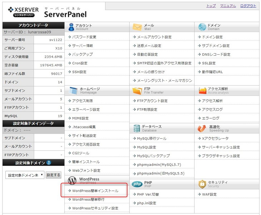This screenshot has height=215, width=261.
Task: Open SSH設定
Action: tap(79, 72)
